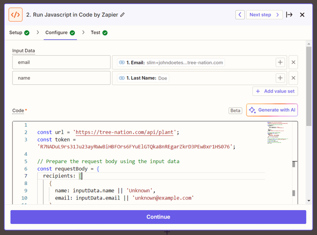Click plus icon in name value field
This screenshot has height=235, width=317.
point(280,78)
